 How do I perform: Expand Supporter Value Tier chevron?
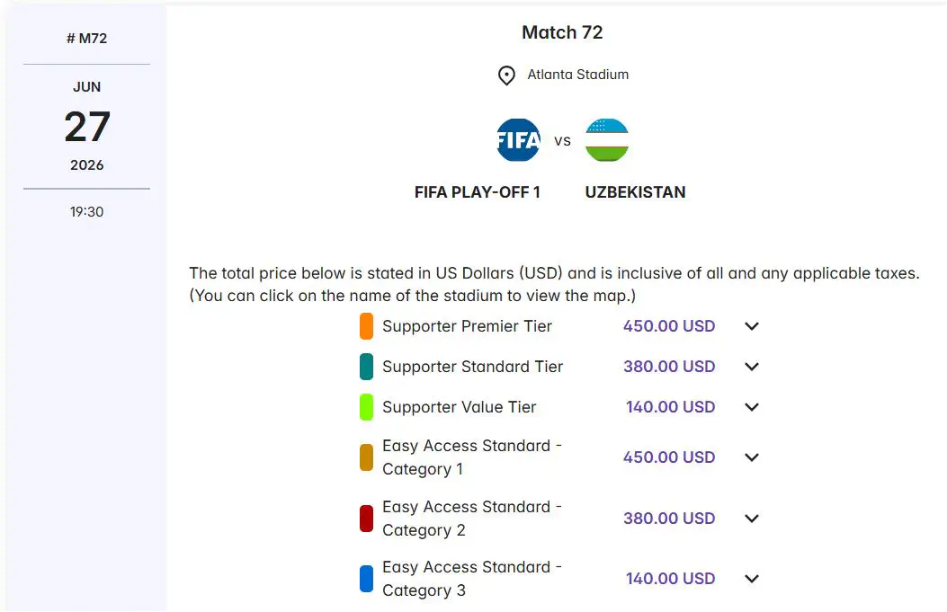pyautogui.click(x=752, y=407)
